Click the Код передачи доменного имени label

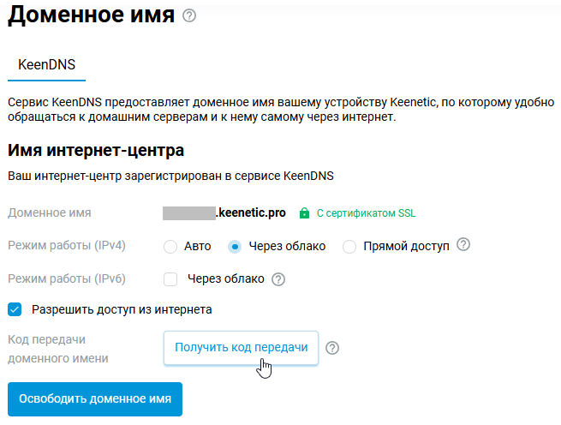58,348
